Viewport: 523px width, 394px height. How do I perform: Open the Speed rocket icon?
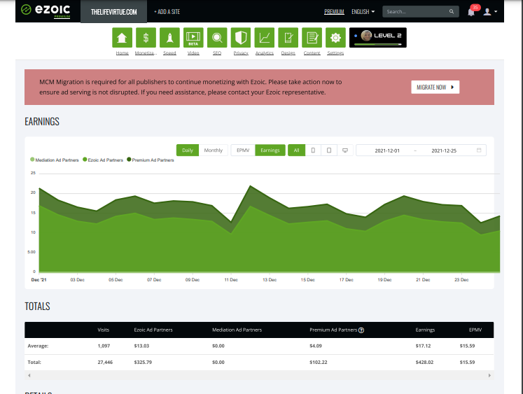pos(169,38)
